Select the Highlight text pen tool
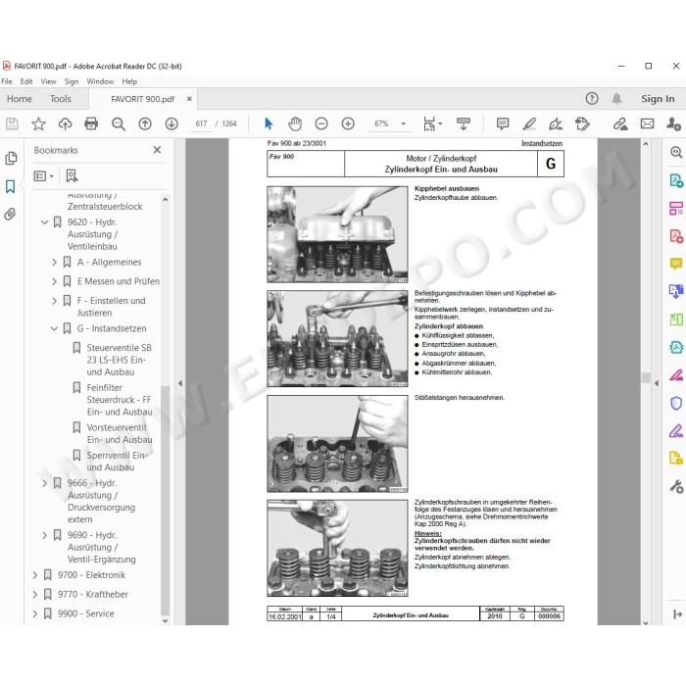This screenshot has width=686, height=686. [529, 123]
